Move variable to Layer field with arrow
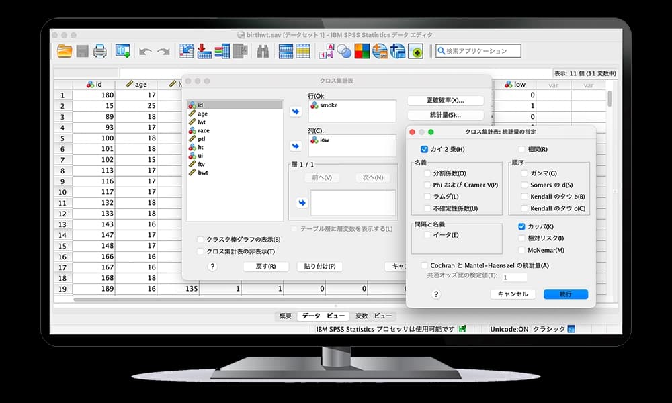The image size is (672, 403). pos(302,203)
